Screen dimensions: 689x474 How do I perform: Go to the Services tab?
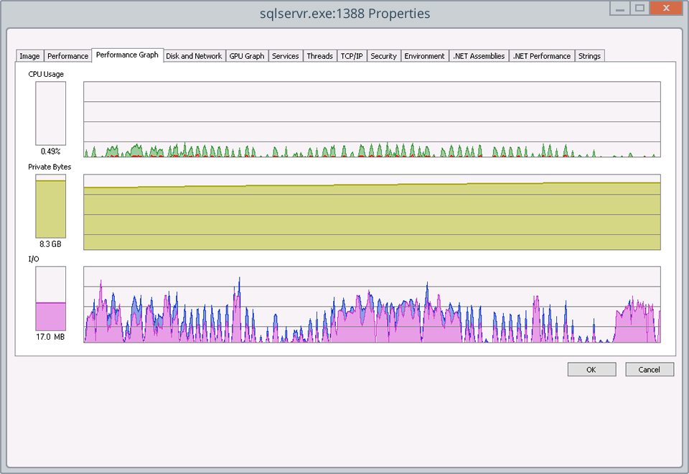click(285, 56)
